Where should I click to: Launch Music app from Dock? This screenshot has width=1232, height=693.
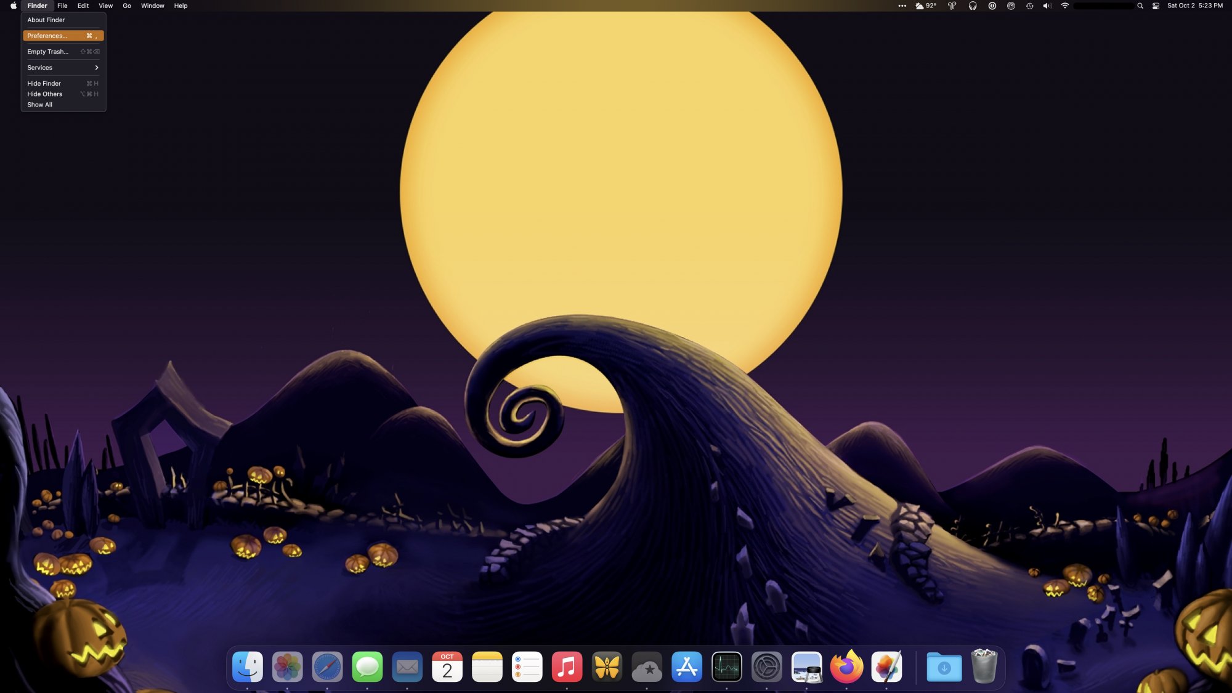567,667
